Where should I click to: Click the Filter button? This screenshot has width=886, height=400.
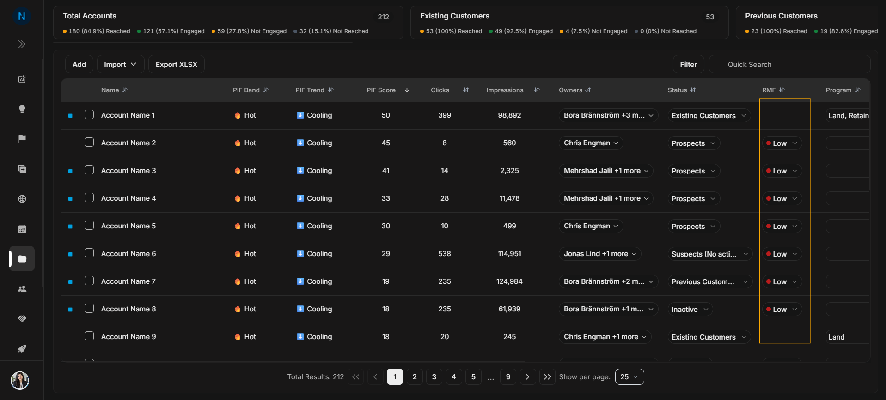point(688,64)
